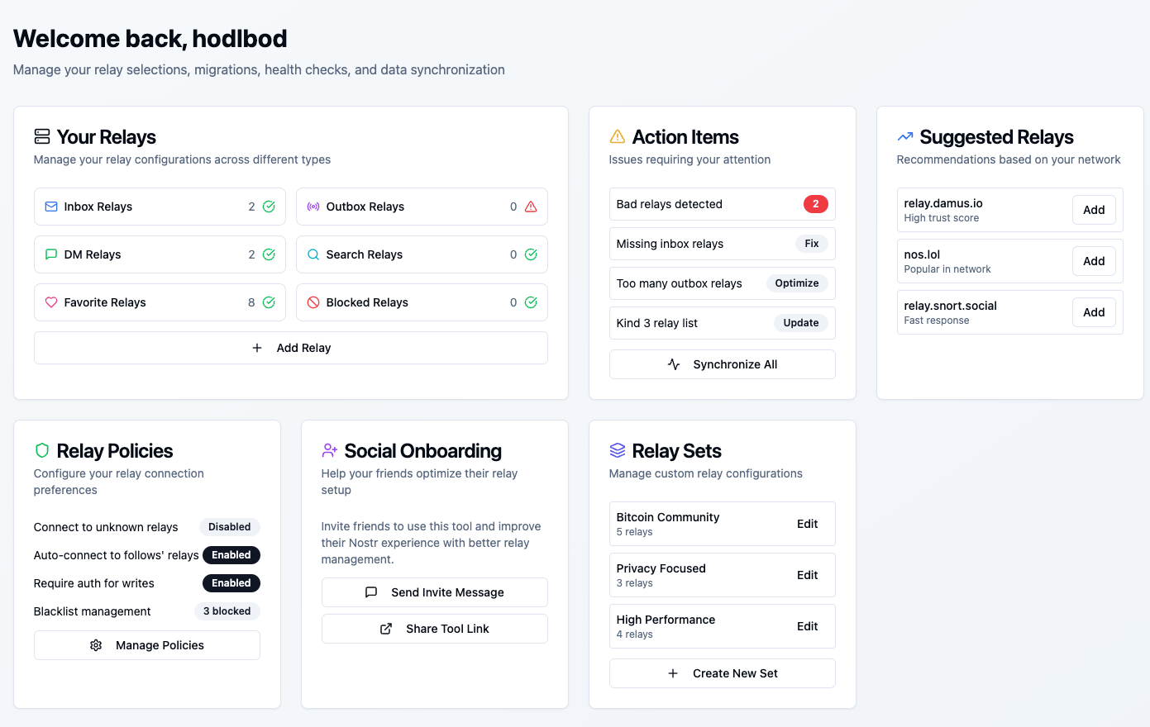Click the 3 blocked blacklist badge
Viewport: 1150px width, 727px height.
pyautogui.click(x=227, y=611)
